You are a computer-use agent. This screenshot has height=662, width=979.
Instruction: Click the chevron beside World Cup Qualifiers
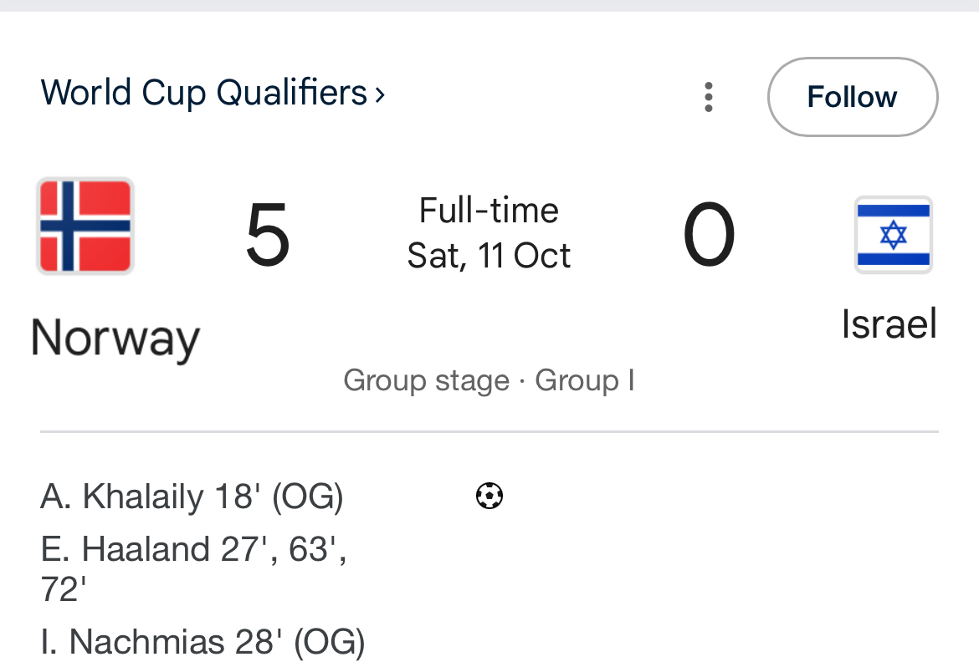coord(380,94)
